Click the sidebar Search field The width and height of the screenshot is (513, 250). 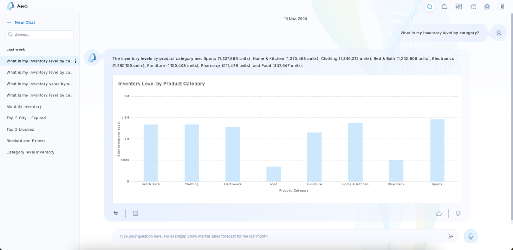[x=39, y=35]
